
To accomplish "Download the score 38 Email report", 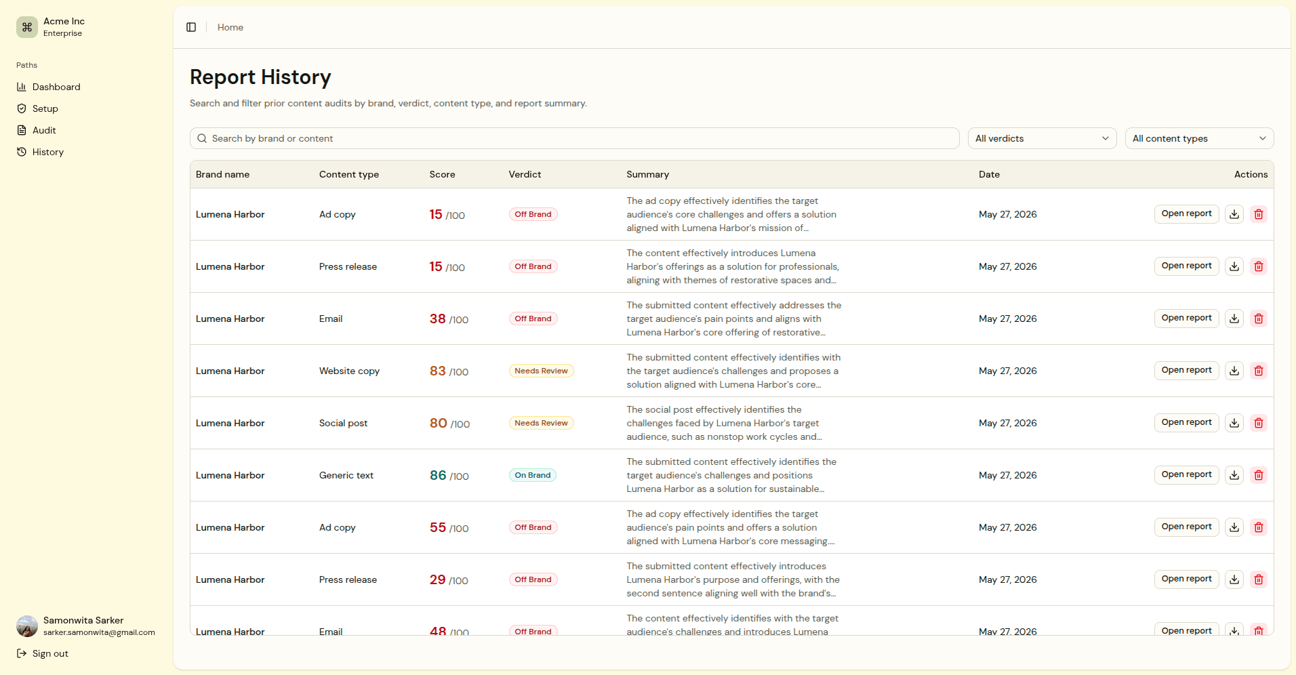I will click(1234, 319).
